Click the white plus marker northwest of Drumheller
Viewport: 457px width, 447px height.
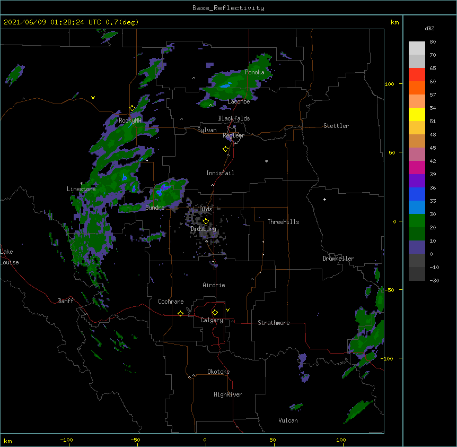pos(324,199)
